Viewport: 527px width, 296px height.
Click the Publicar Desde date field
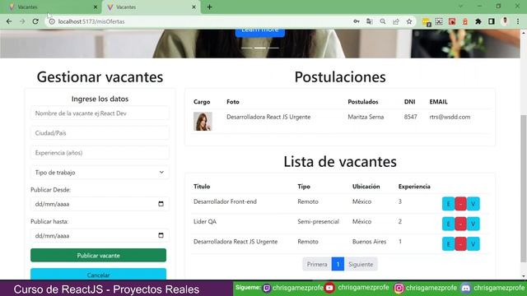[x=100, y=204]
